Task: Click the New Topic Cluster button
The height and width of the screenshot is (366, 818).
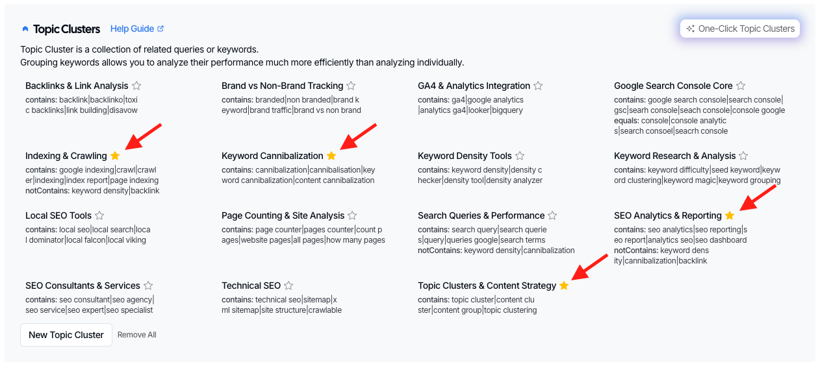Action: pyautogui.click(x=66, y=335)
